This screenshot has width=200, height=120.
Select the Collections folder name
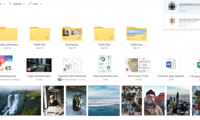tap(136, 45)
